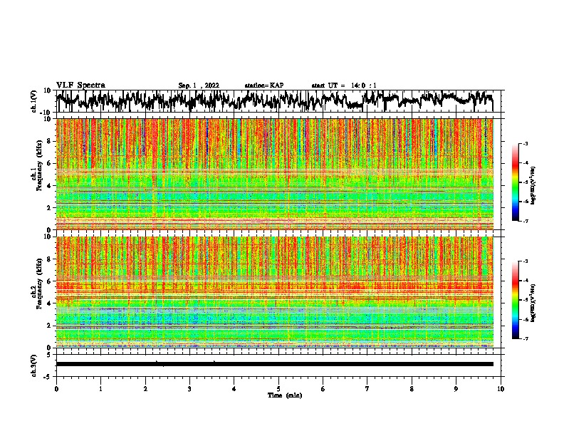The width and height of the screenshot is (564, 436).
Task: Click the '-7' tick on ch.2 colorbar
Action: click(525, 339)
